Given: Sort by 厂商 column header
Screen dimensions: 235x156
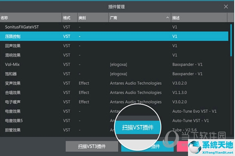Looking at the screenshot, I should point(140,18).
